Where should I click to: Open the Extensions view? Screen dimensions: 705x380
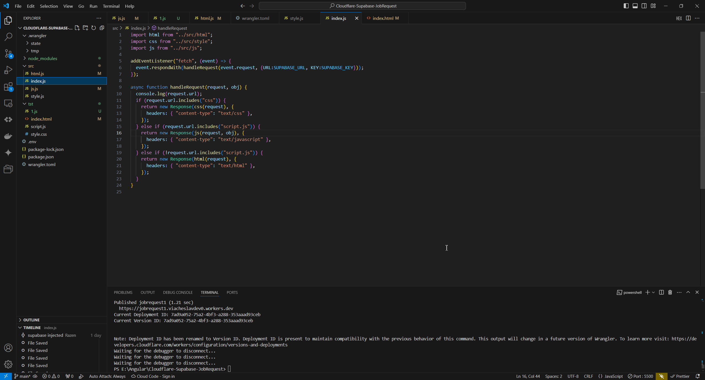click(8, 87)
